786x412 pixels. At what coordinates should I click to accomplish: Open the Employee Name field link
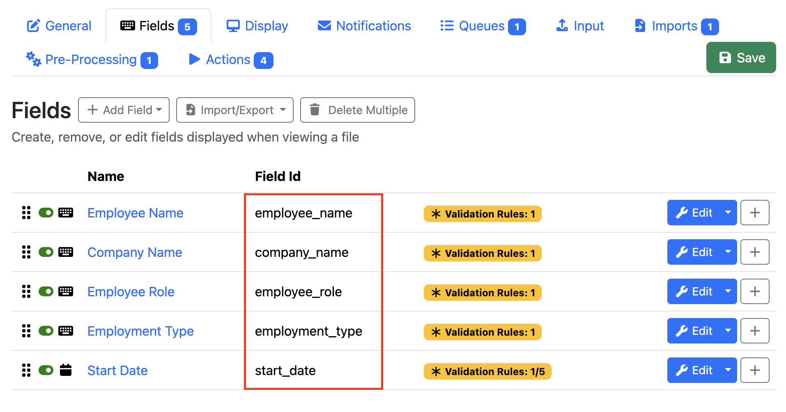pos(136,213)
